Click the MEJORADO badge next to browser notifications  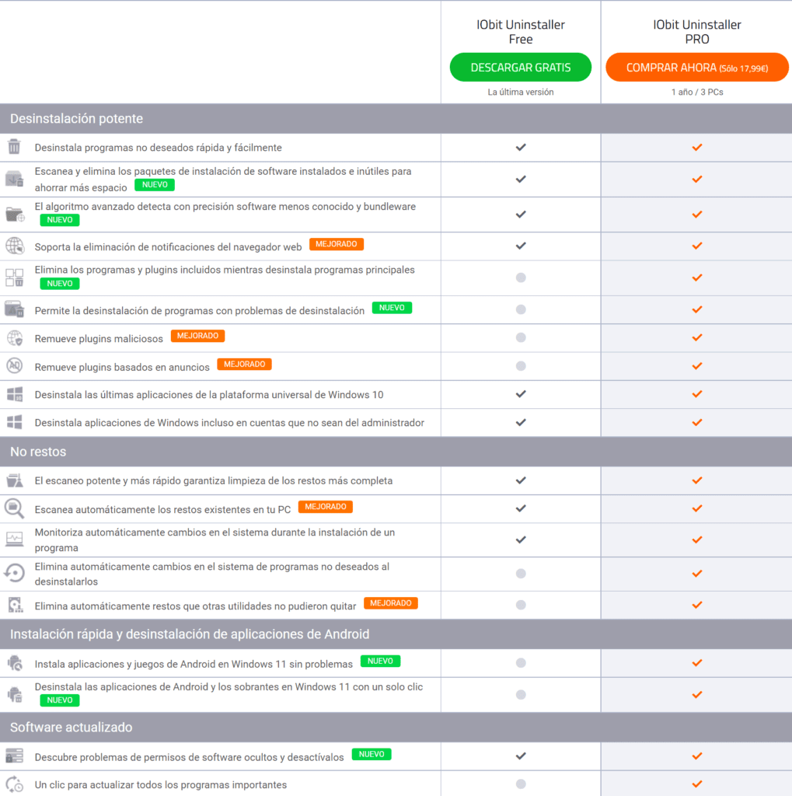(x=336, y=244)
